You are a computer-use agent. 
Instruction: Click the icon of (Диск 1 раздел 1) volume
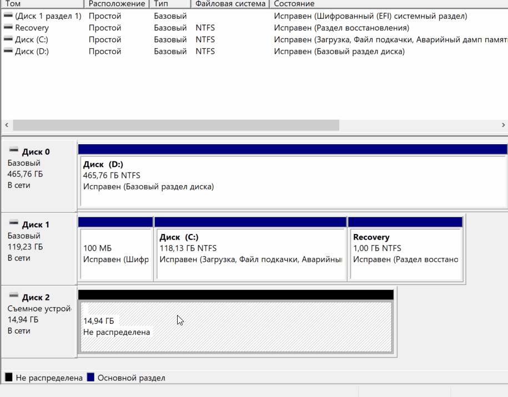point(8,16)
